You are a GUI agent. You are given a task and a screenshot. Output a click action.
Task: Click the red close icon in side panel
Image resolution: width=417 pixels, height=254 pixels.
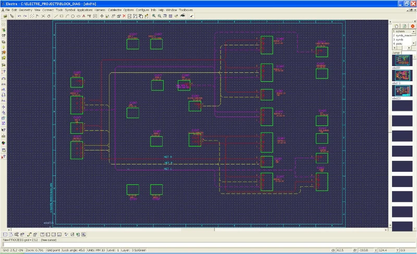click(x=412, y=26)
